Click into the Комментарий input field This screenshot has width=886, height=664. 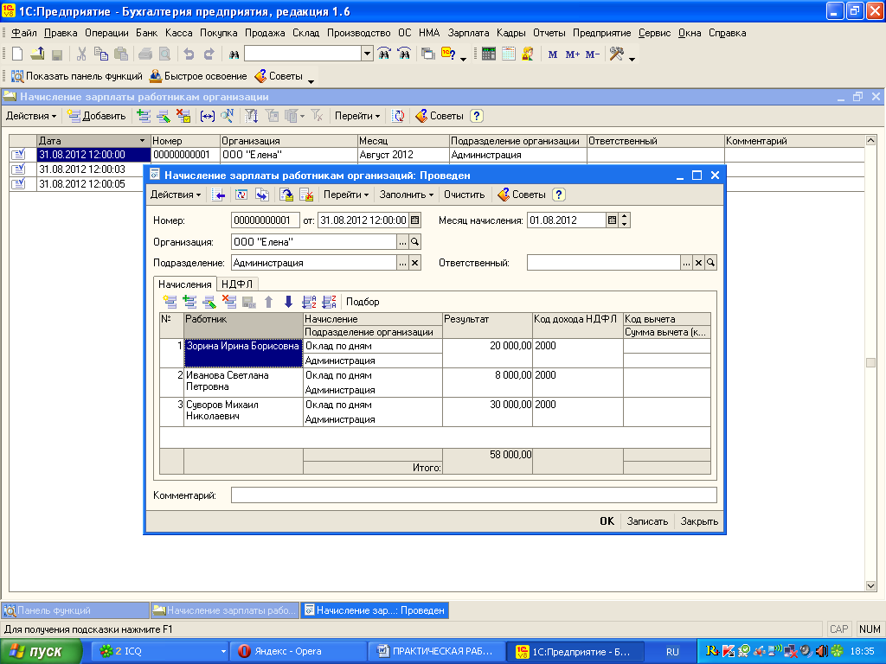(473, 495)
